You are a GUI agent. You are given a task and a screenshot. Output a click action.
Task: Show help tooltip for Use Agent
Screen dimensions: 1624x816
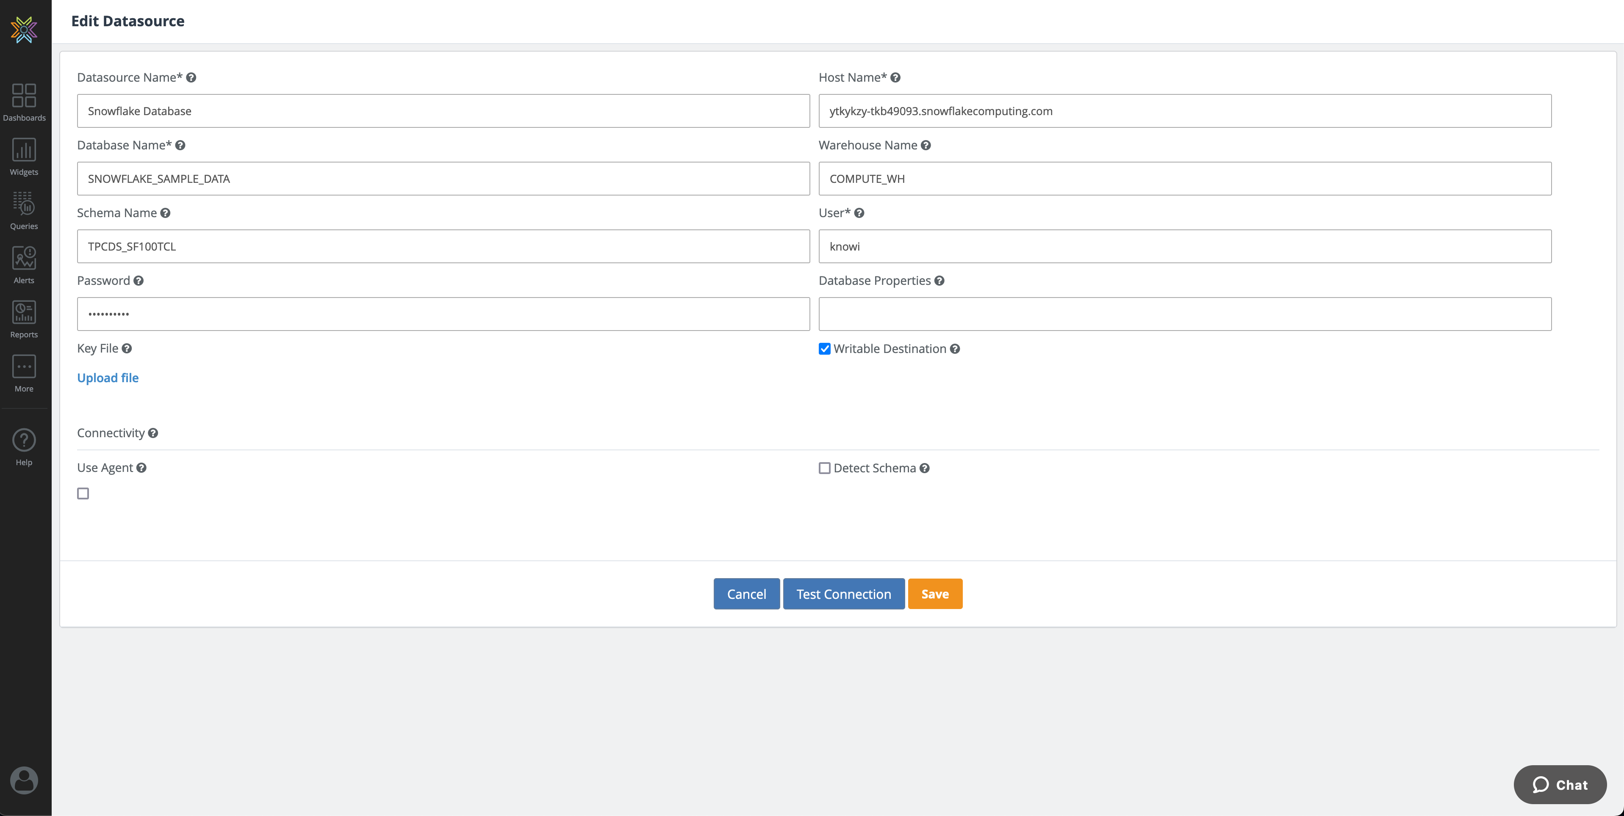coord(141,468)
